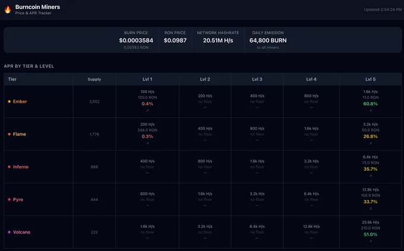Screen dimensions: 404x251
Task: Select the Volcano tier name
Action: click(x=21, y=232)
